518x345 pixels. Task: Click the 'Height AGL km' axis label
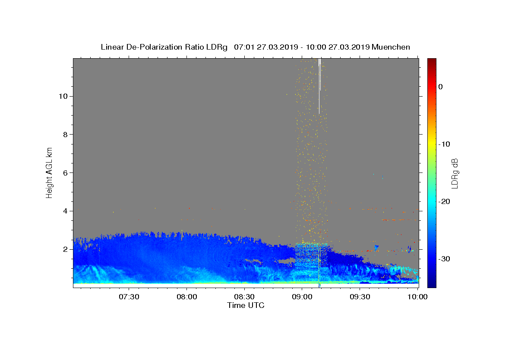pyautogui.click(x=49, y=172)
